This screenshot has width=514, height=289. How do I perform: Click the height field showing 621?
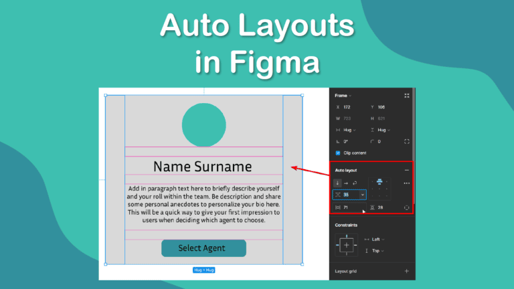pyautogui.click(x=381, y=118)
